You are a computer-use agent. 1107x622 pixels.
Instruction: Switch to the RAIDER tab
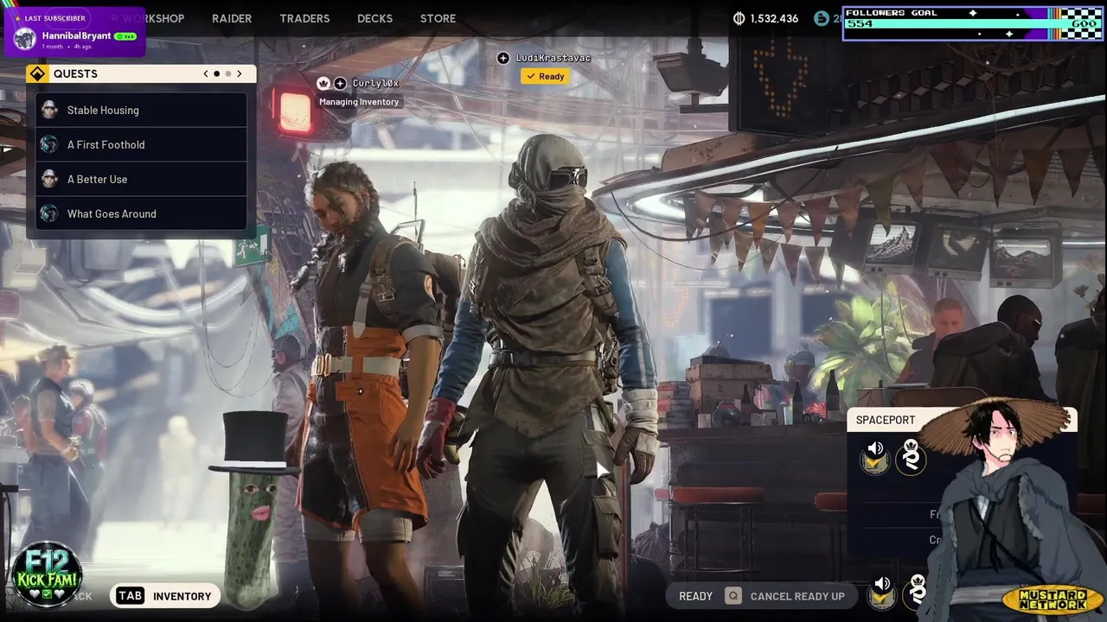[x=232, y=18]
